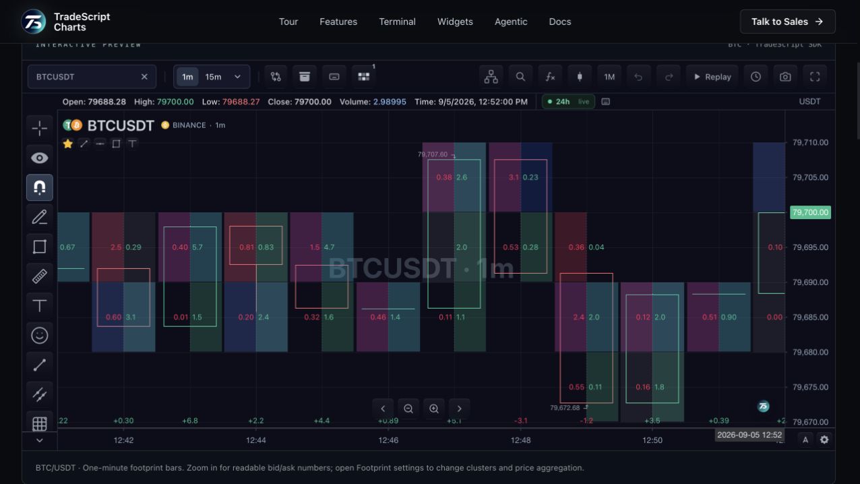Select the 15m timeframe
The image size is (860, 484).
[213, 77]
